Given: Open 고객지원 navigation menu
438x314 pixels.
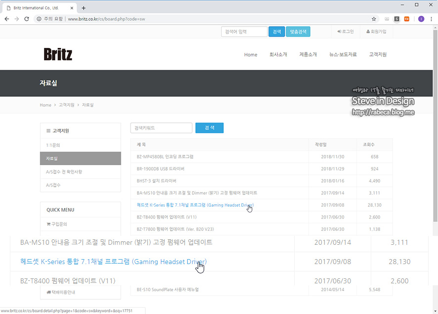Looking at the screenshot, I should (378, 54).
